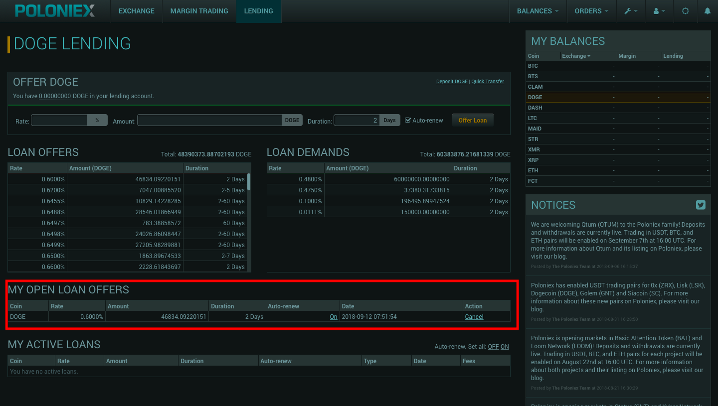The image size is (718, 406).
Task: Switch to the Exchange tab
Action: (136, 11)
